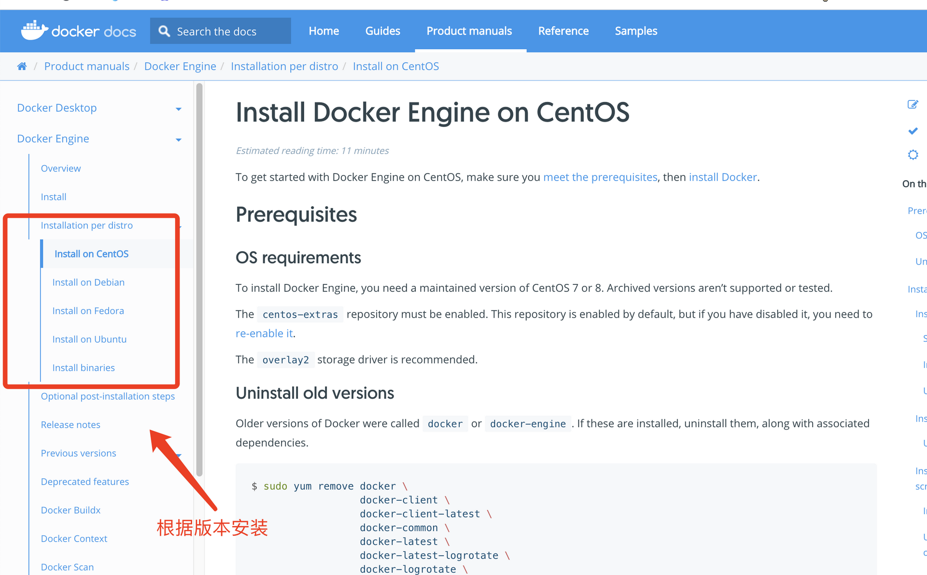
Task: Expand Docker Desktop dropdown arrow
Action: (179, 109)
